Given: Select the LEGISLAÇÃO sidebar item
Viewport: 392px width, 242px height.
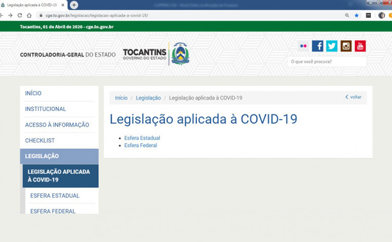Looking at the screenshot, I should pyautogui.click(x=59, y=156).
